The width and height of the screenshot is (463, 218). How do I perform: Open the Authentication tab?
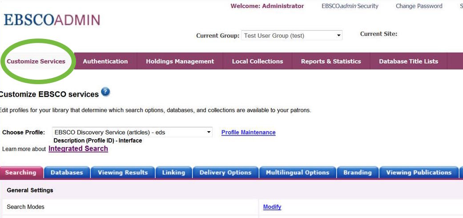[105, 61]
